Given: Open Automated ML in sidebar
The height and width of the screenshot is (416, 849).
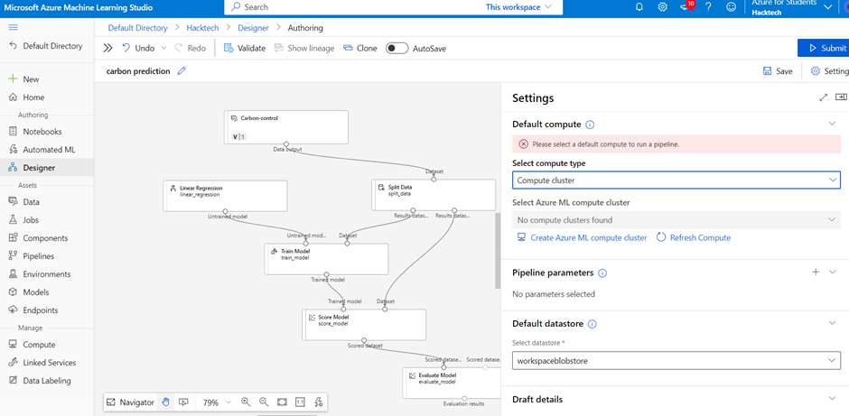Looking at the screenshot, I should click(x=47, y=149).
